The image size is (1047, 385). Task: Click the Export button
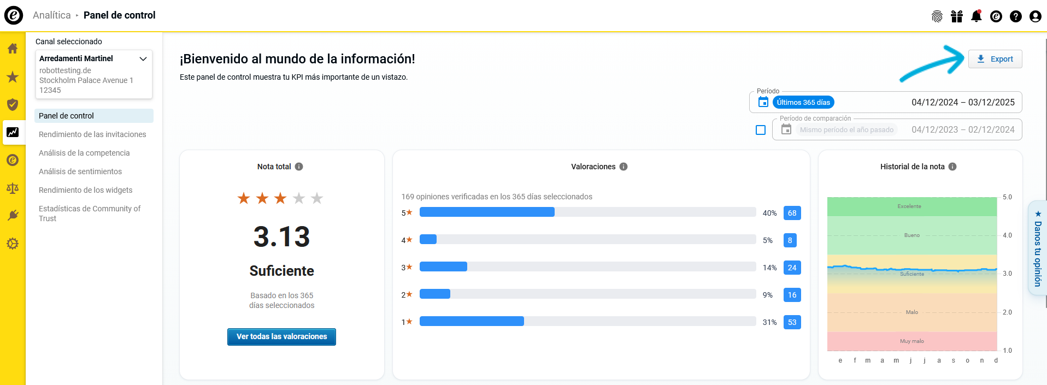click(995, 59)
